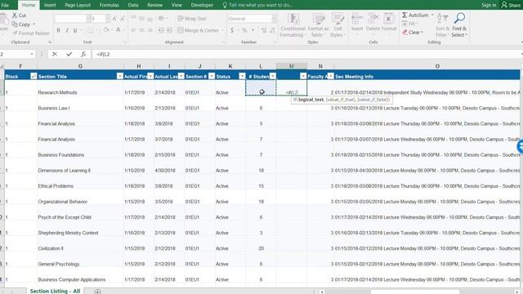523x294 pixels.
Task: Click the Cut scissors icon
Action: coord(15,16)
